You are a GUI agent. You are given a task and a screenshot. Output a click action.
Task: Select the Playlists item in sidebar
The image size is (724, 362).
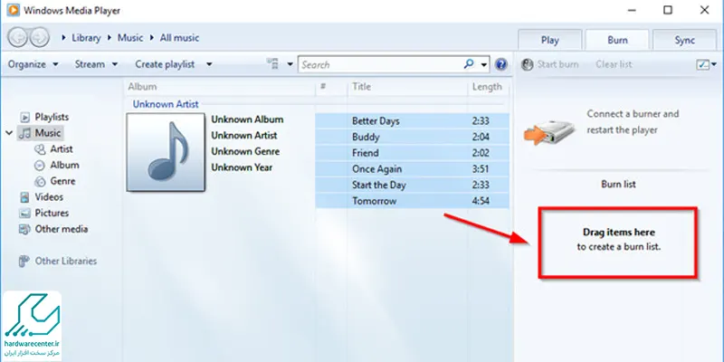tap(52, 118)
